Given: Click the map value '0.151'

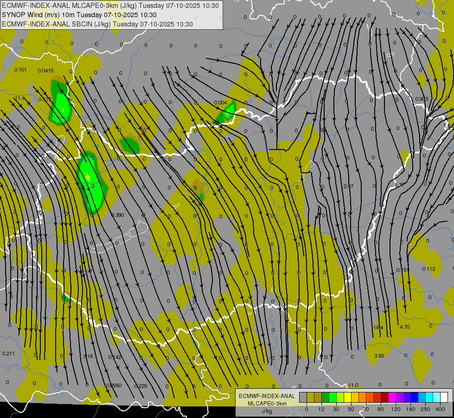Looking at the screenshot, I should (402, 270).
